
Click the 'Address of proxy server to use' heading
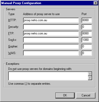(x=41, y=14)
